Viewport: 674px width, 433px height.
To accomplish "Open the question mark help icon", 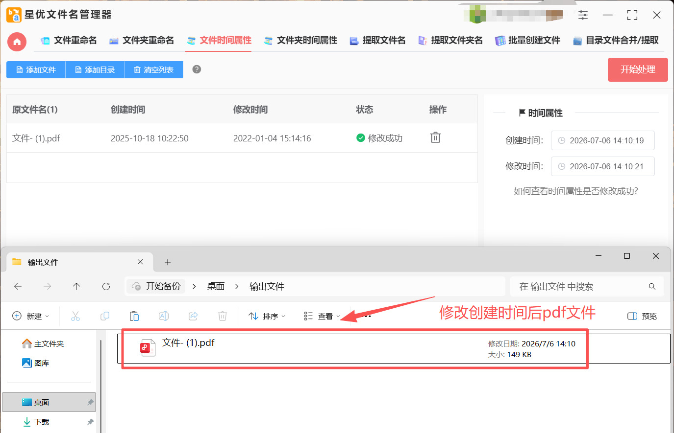I will 197,69.
